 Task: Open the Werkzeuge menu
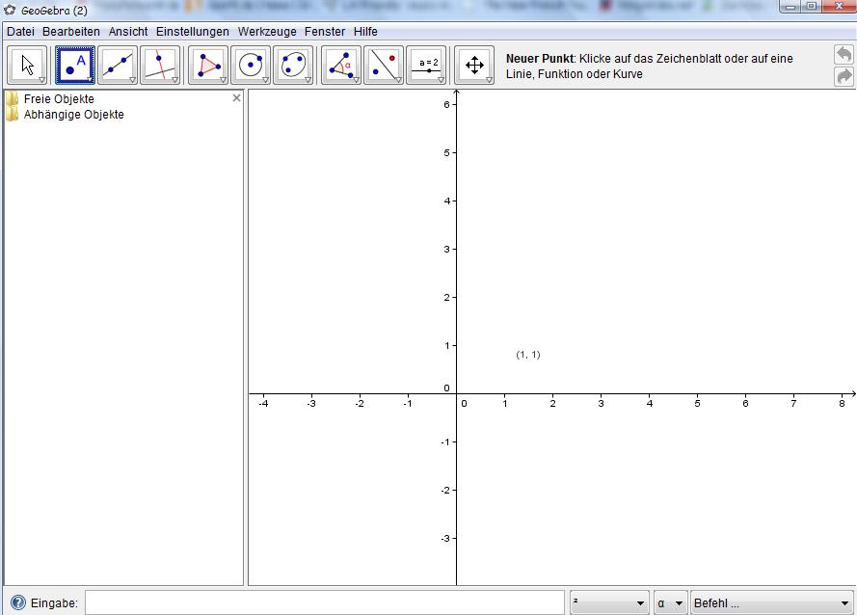click(x=267, y=32)
